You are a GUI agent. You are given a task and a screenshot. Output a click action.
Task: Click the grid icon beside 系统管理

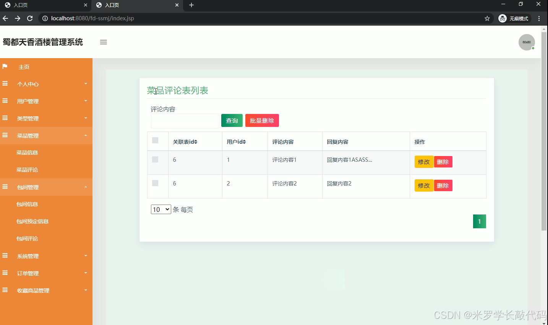tap(5, 256)
